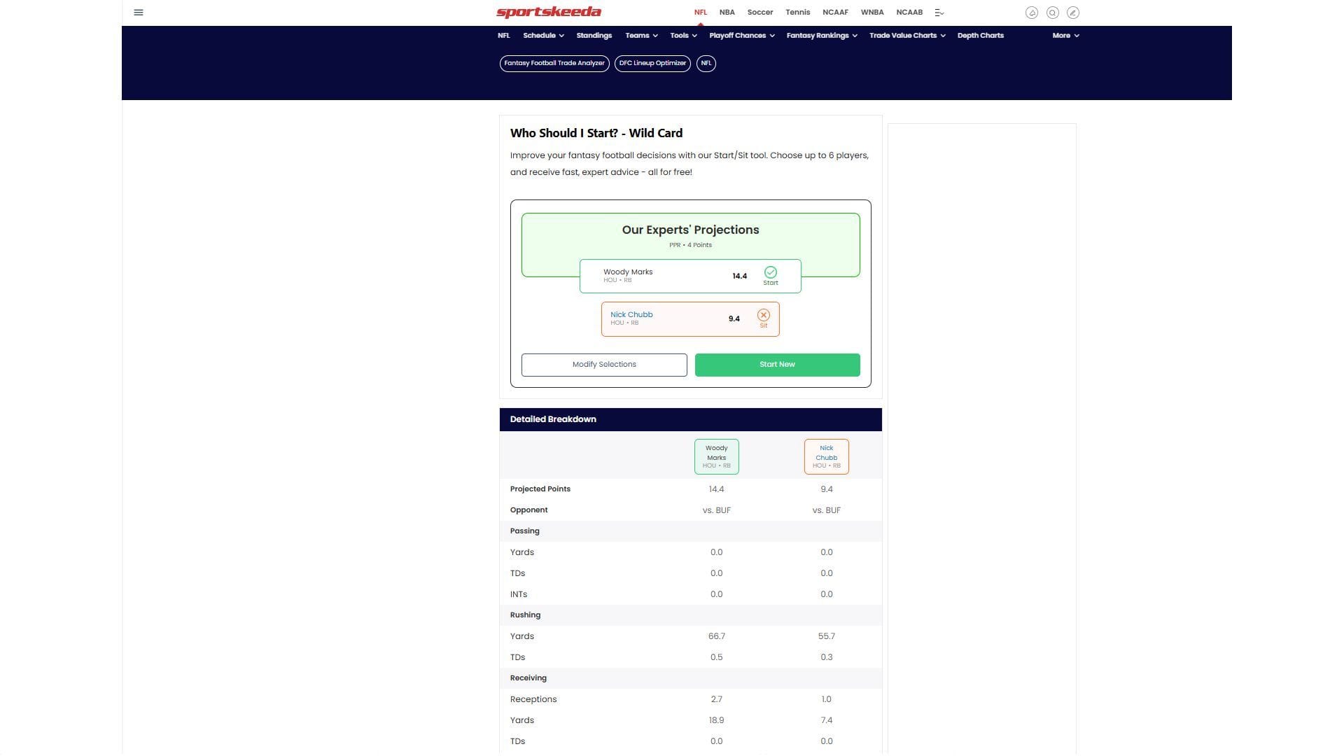This screenshot has width=1344, height=756.
Task: Click green Start checkmark for Woody Marks
Action: coord(770,272)
